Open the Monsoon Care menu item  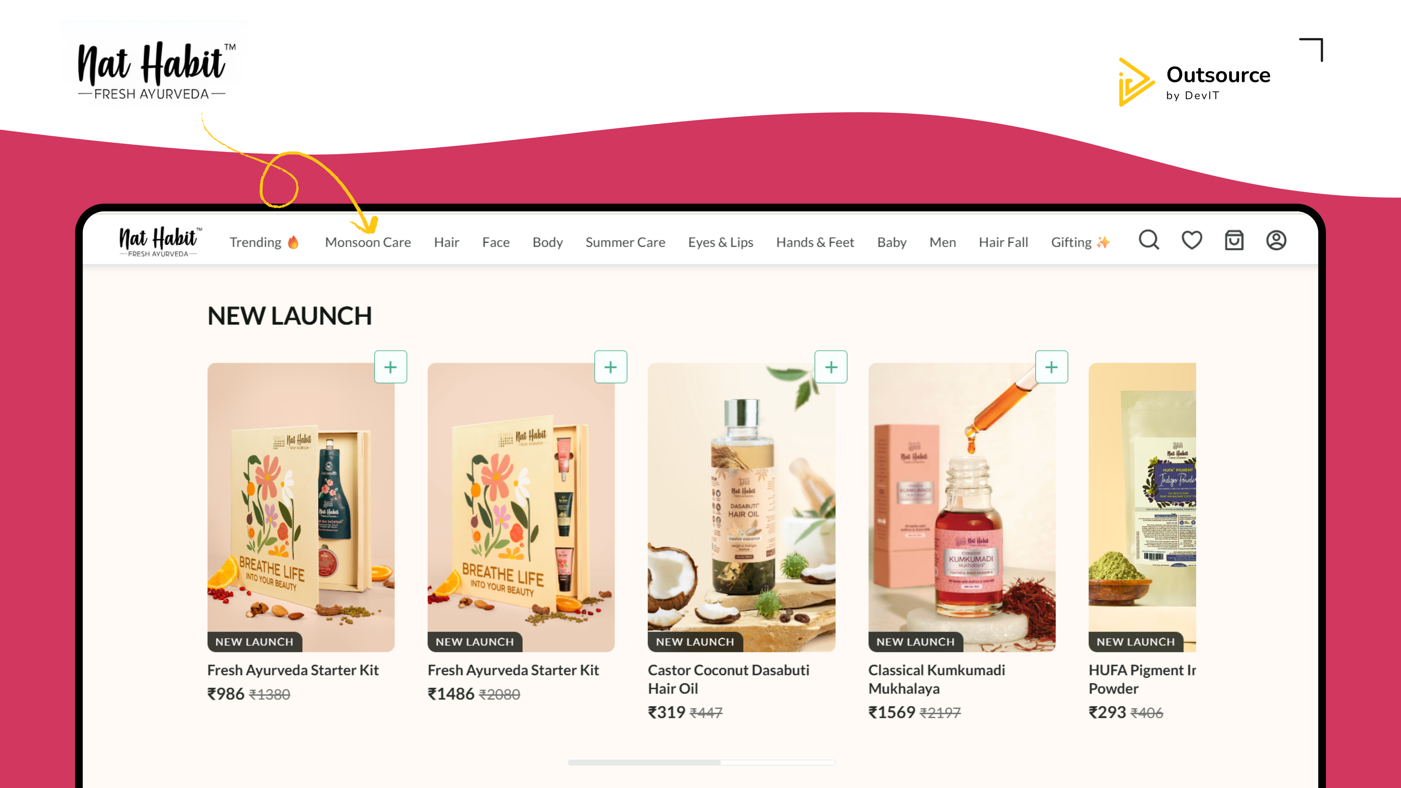368,243
